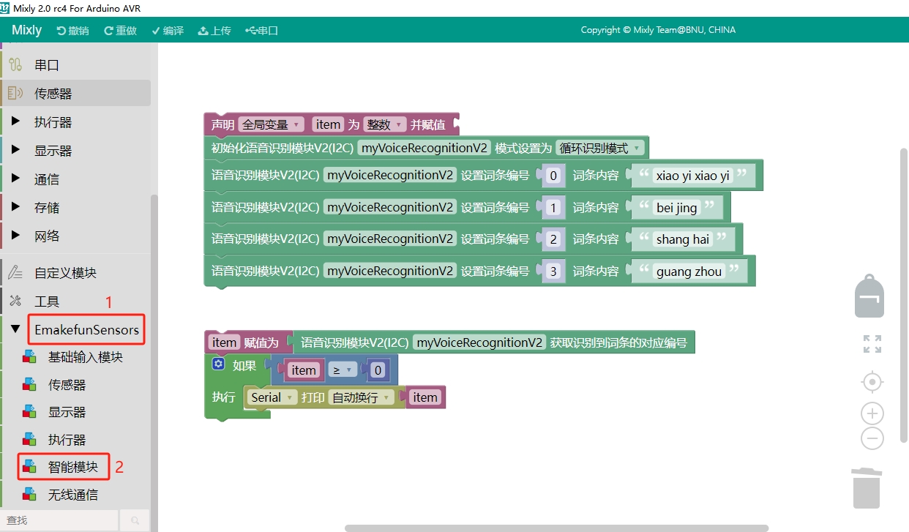This screenshot has width=909, height=532.
Task: Click the entry number 1 field
Action: pos(553,208)
